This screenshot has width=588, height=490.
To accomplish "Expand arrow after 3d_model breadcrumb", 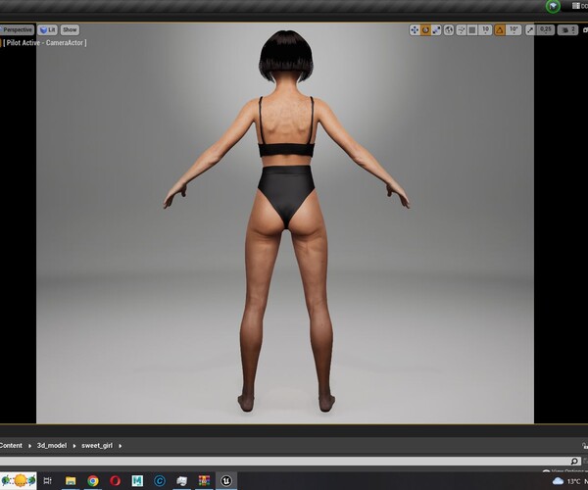I will point(73,446).
